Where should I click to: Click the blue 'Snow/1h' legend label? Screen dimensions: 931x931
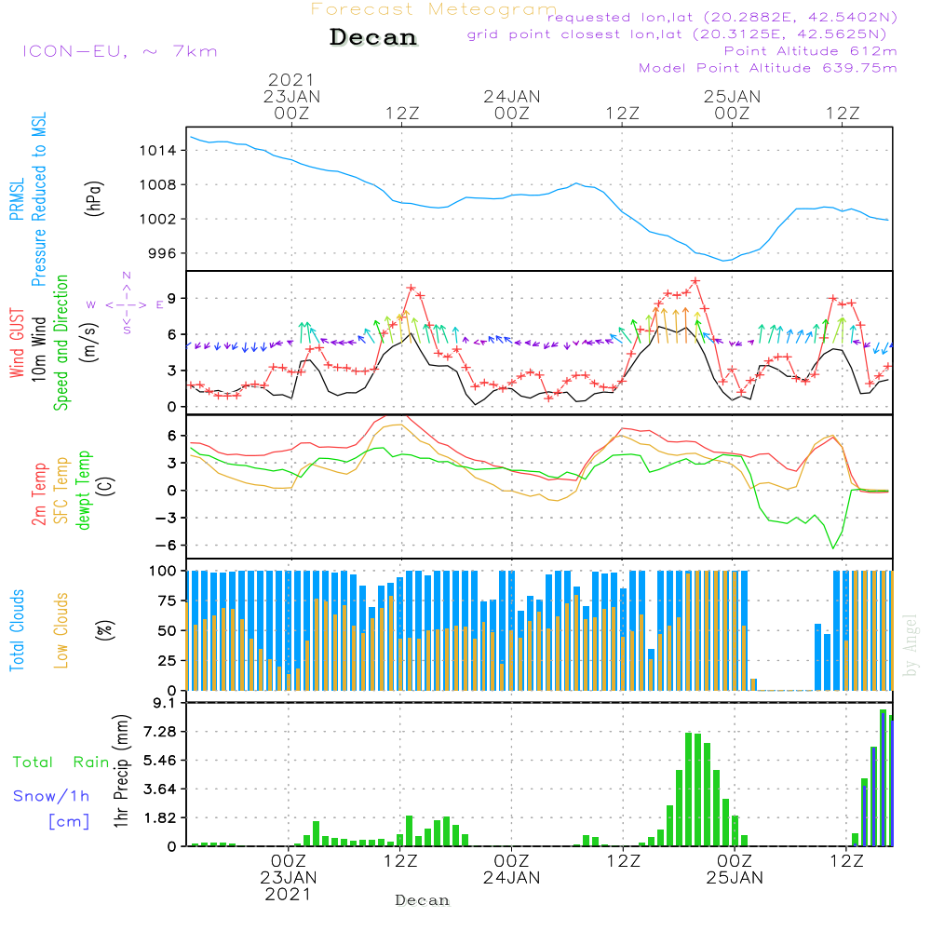(51, 796)
